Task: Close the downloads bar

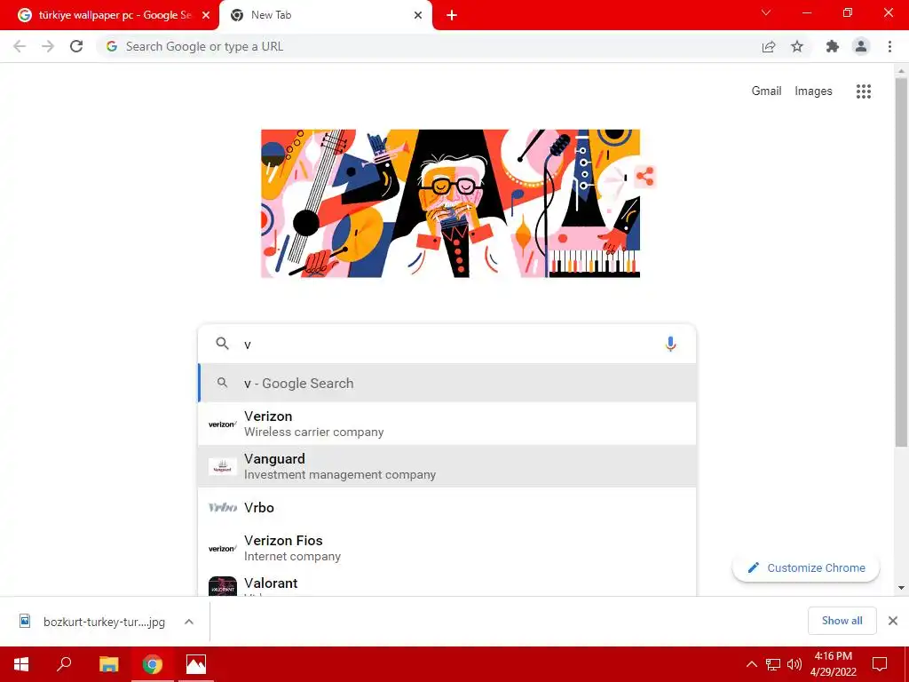Action: (893, 621)
